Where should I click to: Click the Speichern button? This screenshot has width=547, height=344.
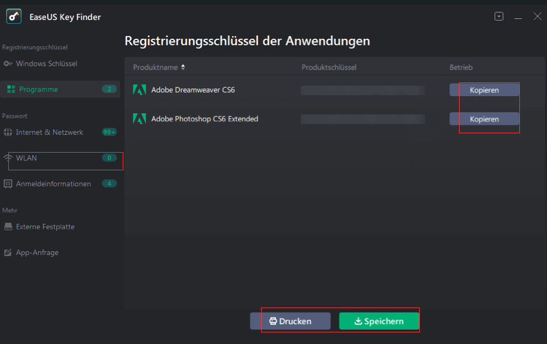[x=379, y=321]
